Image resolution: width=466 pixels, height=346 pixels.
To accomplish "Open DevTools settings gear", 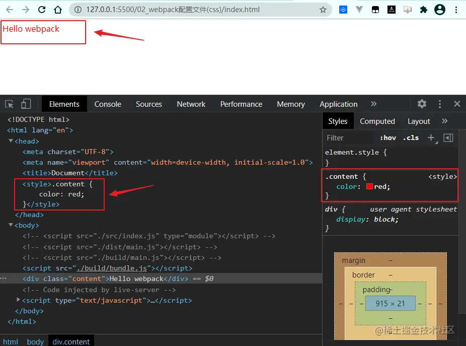I will pyautogui.click(x=422, y=104).
